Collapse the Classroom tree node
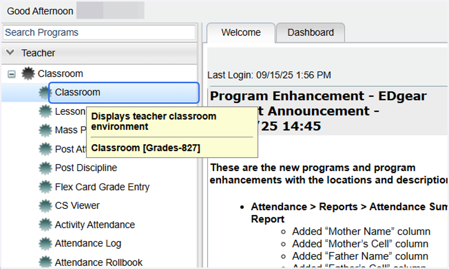 (x=12, y=74)
